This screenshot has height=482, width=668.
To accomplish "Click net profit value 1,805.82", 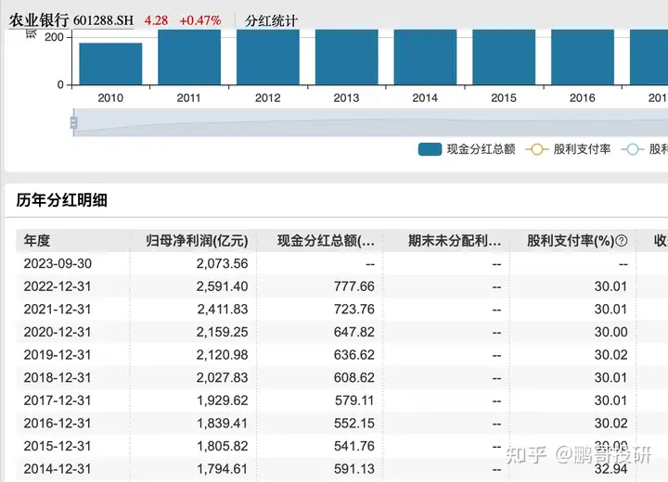I will (x=222, y=446).
